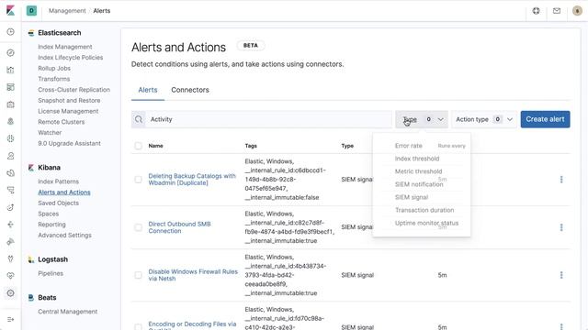This screenshot has height=330, width=588.
Task: Open Uptime icon in sidebar
Action: click(10, 207)
